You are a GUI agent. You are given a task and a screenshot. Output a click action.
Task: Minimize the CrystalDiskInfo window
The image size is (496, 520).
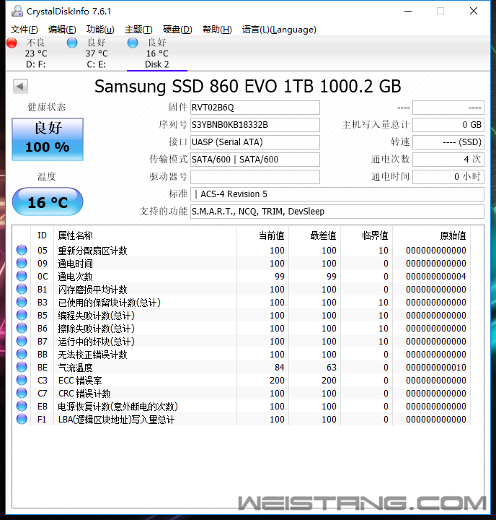[408, 12]
